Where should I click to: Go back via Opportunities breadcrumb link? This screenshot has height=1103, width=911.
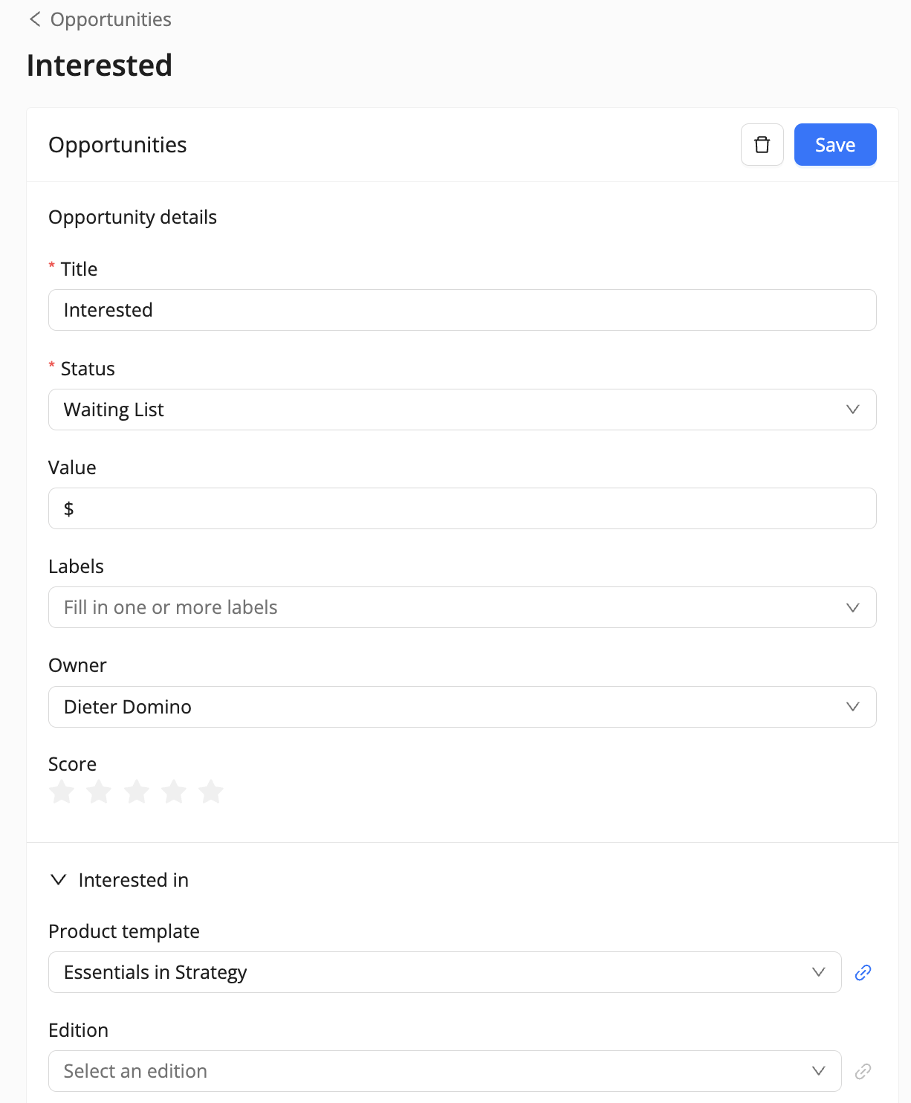[111, 19]
